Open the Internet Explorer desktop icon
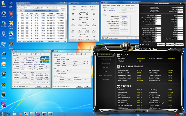The image size is (186, 116). pos(4,55)
